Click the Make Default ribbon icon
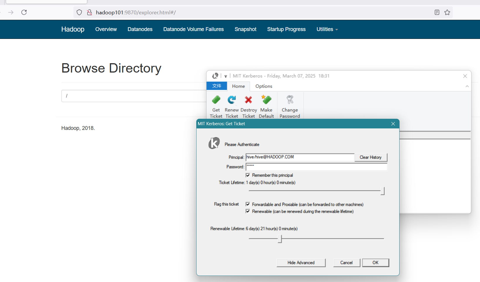The image size is (480, 282). coord(266,100)
